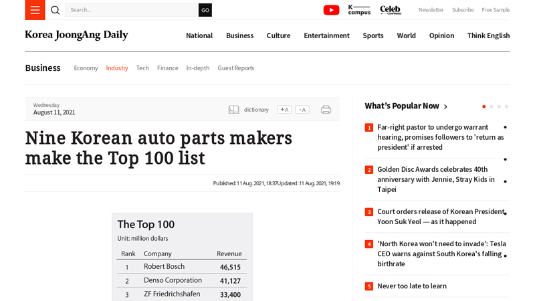Open the Never too late to learn story

(412, 286)
